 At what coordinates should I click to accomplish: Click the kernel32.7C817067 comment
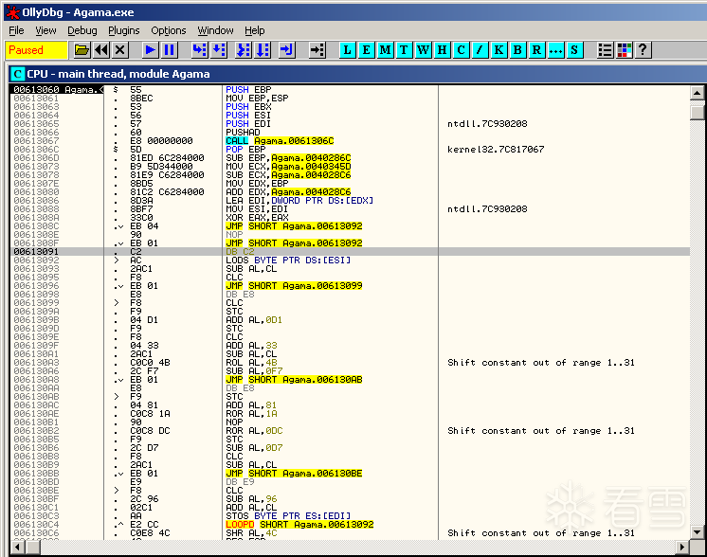click(496, 149)
